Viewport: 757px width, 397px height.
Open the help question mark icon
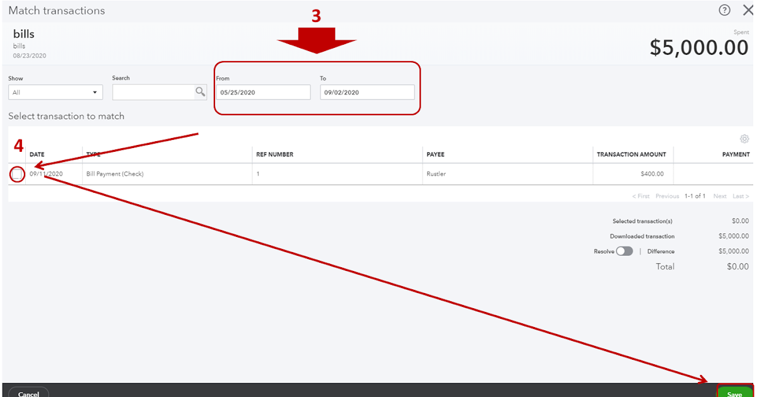click(725, 10)
